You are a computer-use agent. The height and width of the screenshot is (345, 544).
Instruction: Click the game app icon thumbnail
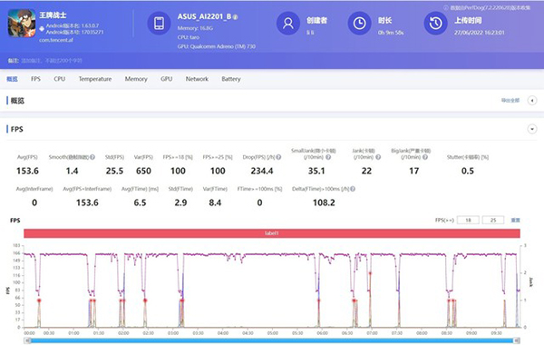pyautogui.click(x=22, y=24)
